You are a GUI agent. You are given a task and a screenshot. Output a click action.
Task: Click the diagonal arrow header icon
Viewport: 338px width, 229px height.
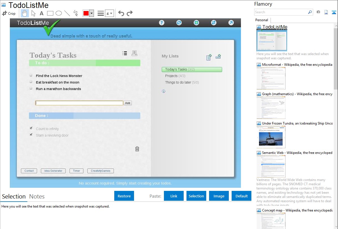[x=231, y=23]
